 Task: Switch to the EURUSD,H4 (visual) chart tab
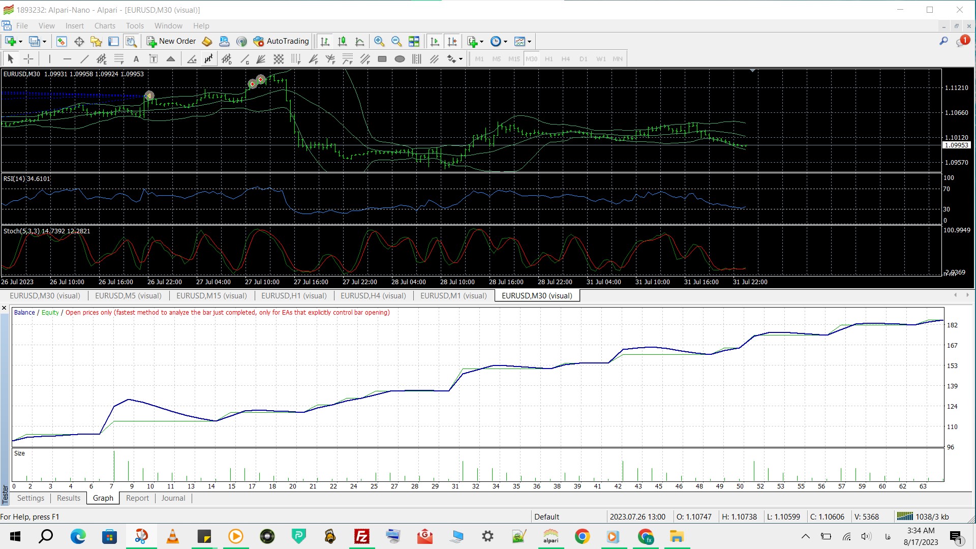[x=373, y=296]
